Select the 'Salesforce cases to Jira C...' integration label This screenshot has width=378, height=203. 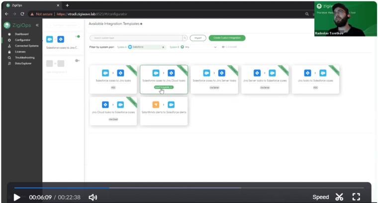62,48
